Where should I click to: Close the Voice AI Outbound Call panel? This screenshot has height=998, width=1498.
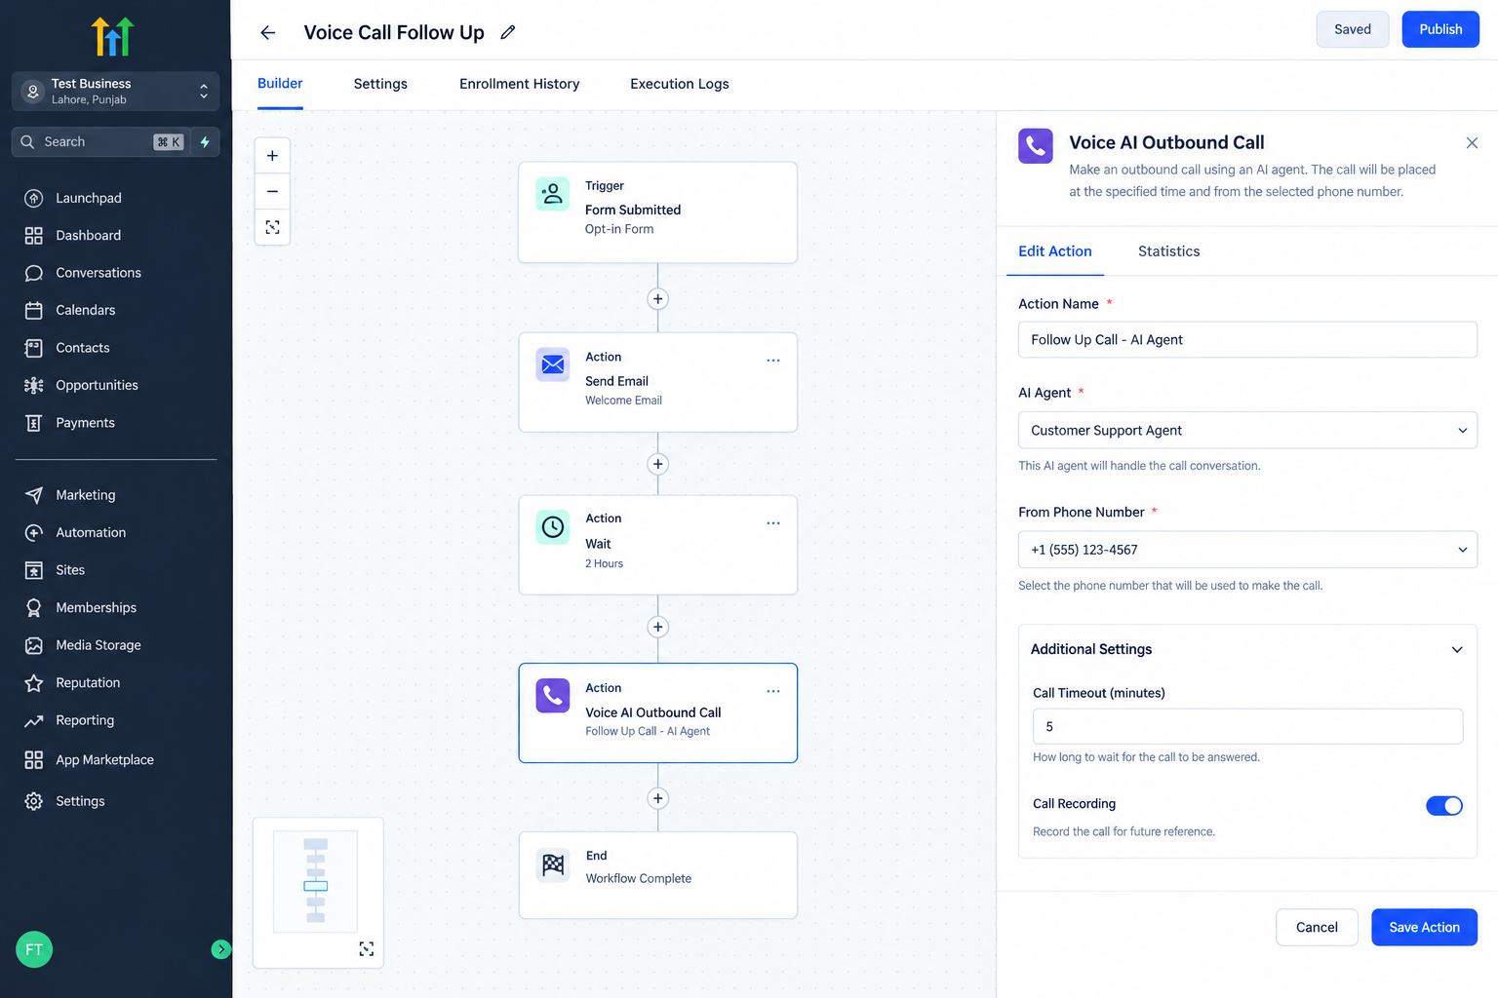pos(1472,143)
